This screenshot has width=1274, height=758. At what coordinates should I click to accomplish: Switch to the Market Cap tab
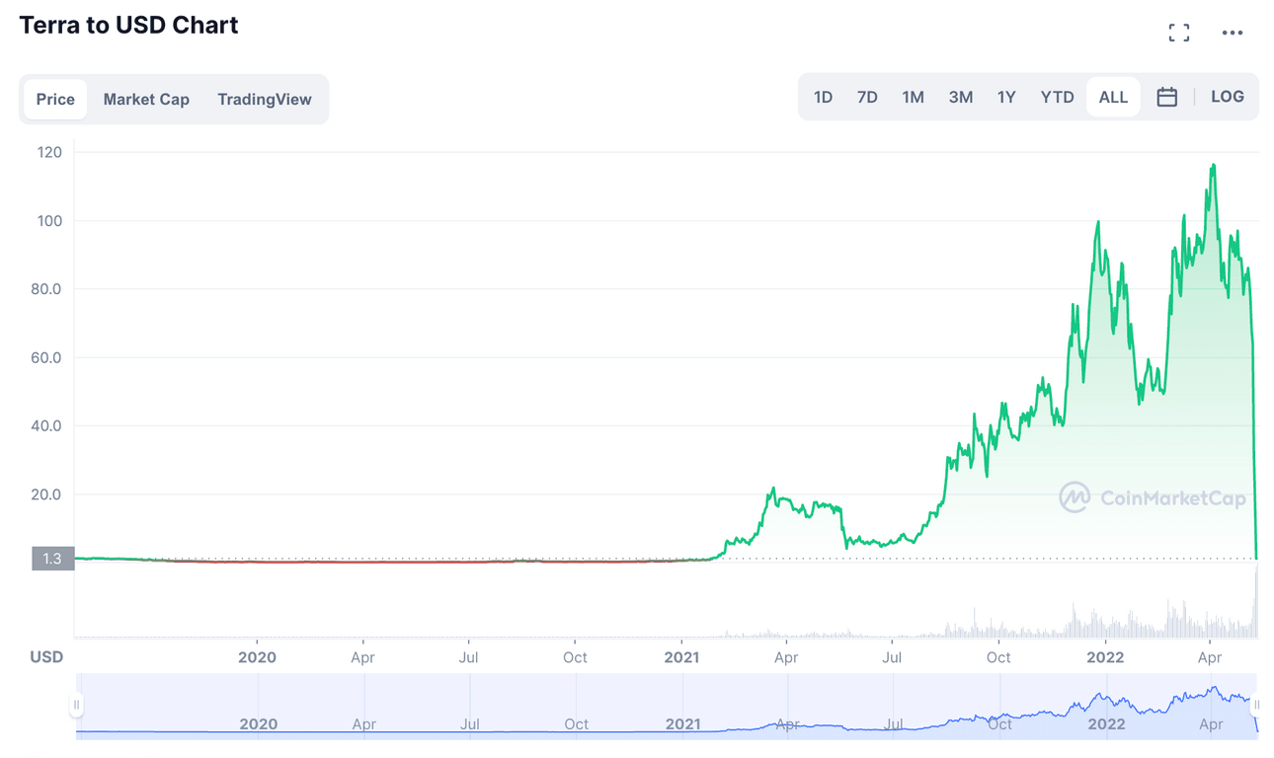pyautogui.click(x=146, y=99)
